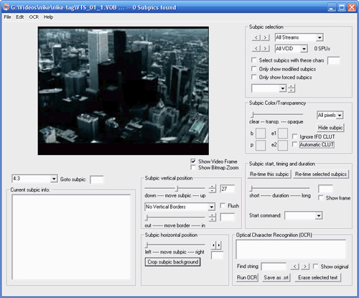Click the transparency clear-opaque slider
This screenshot has width=359, height=298.
click(x=277, y=115)
